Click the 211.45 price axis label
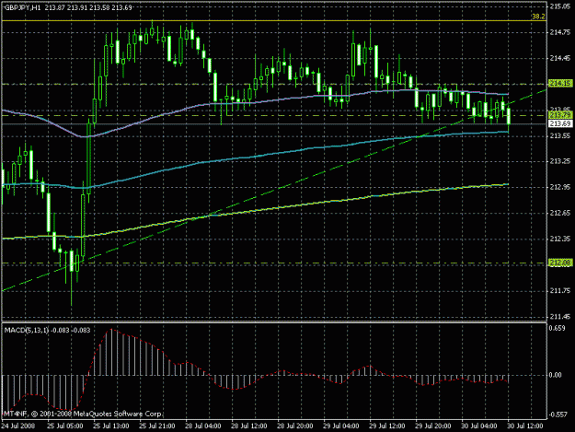 point(560,316)
